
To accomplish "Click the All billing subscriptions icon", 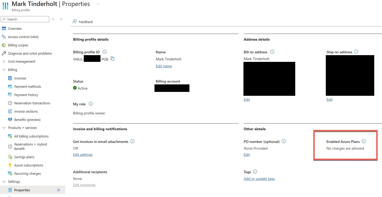I will pyautogui.click(x=10, y=136).
